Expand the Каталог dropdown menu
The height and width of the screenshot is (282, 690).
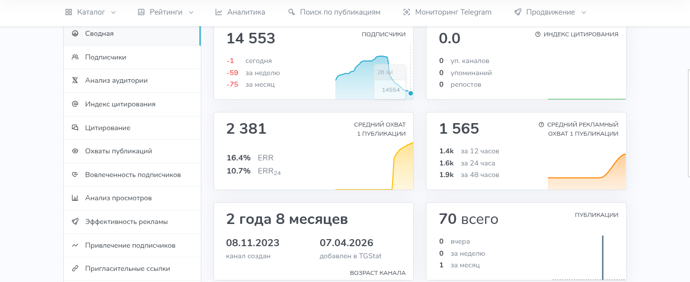tap(91, 12)
